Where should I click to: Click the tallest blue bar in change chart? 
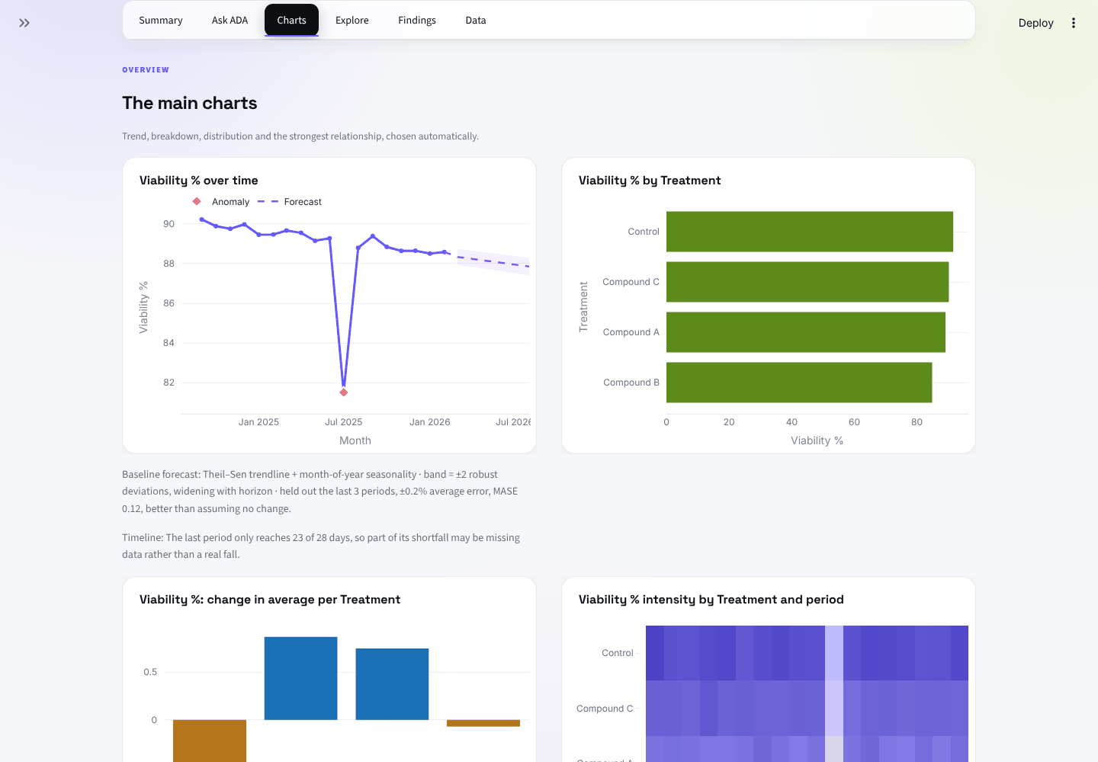[300, 678]
